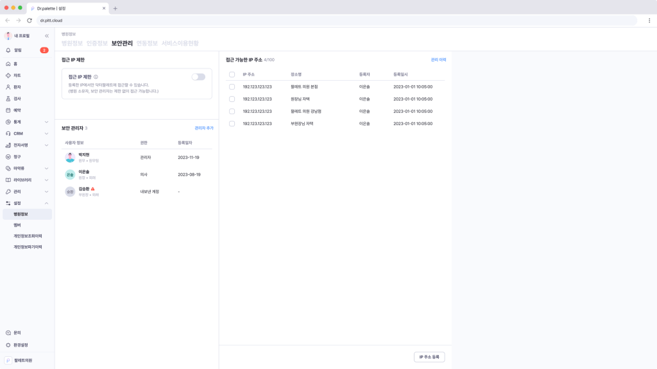Tick the checkbox for 부원장님 자택 row
Viewport: 657px width, 369px height.
tap(232, 124)
